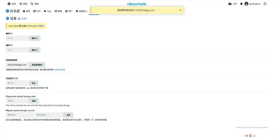Open the 用户 users tab
This screenshot has height=137, width=274.
click(x=69, y=11)
